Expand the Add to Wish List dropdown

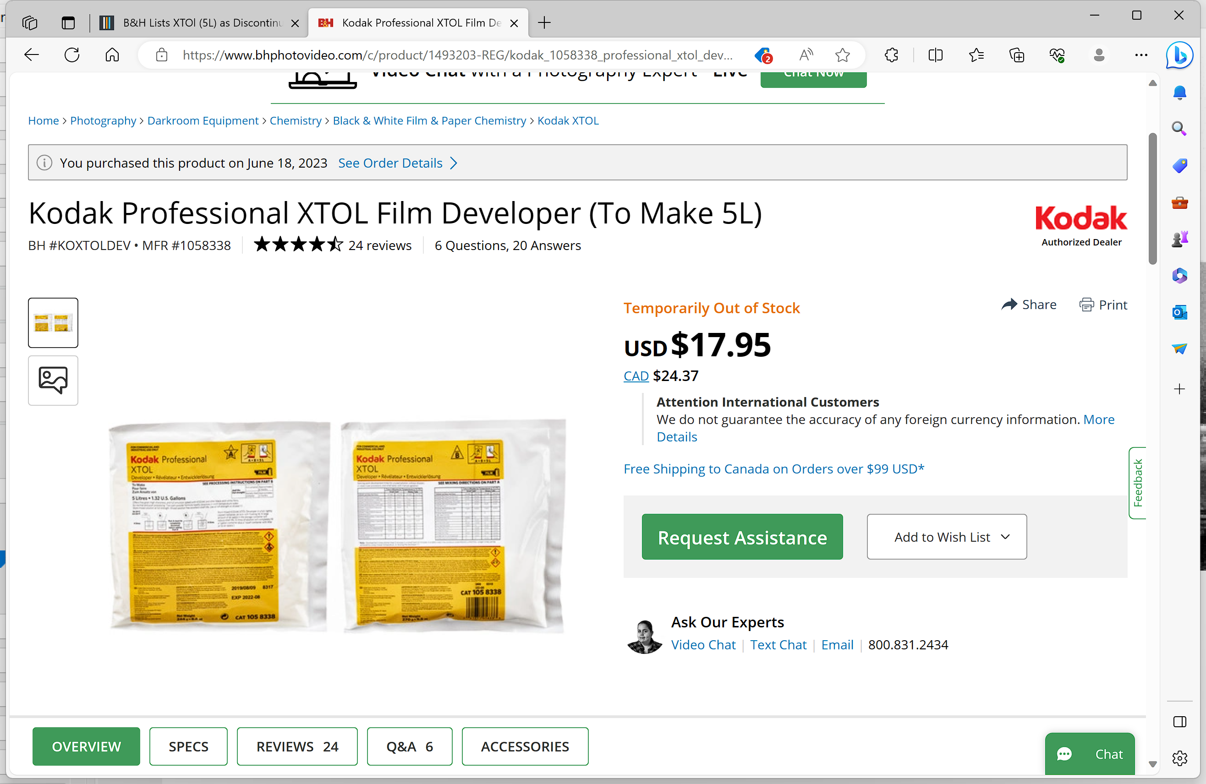(x=947, y=537)
